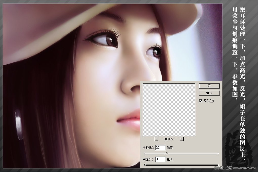Click the checkerboard filter preview area

(169, 110)
